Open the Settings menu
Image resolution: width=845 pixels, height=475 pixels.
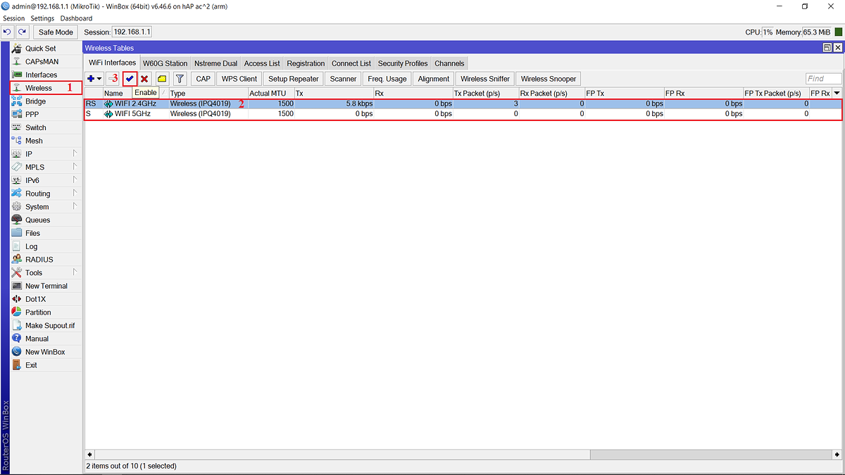(42, 18)
